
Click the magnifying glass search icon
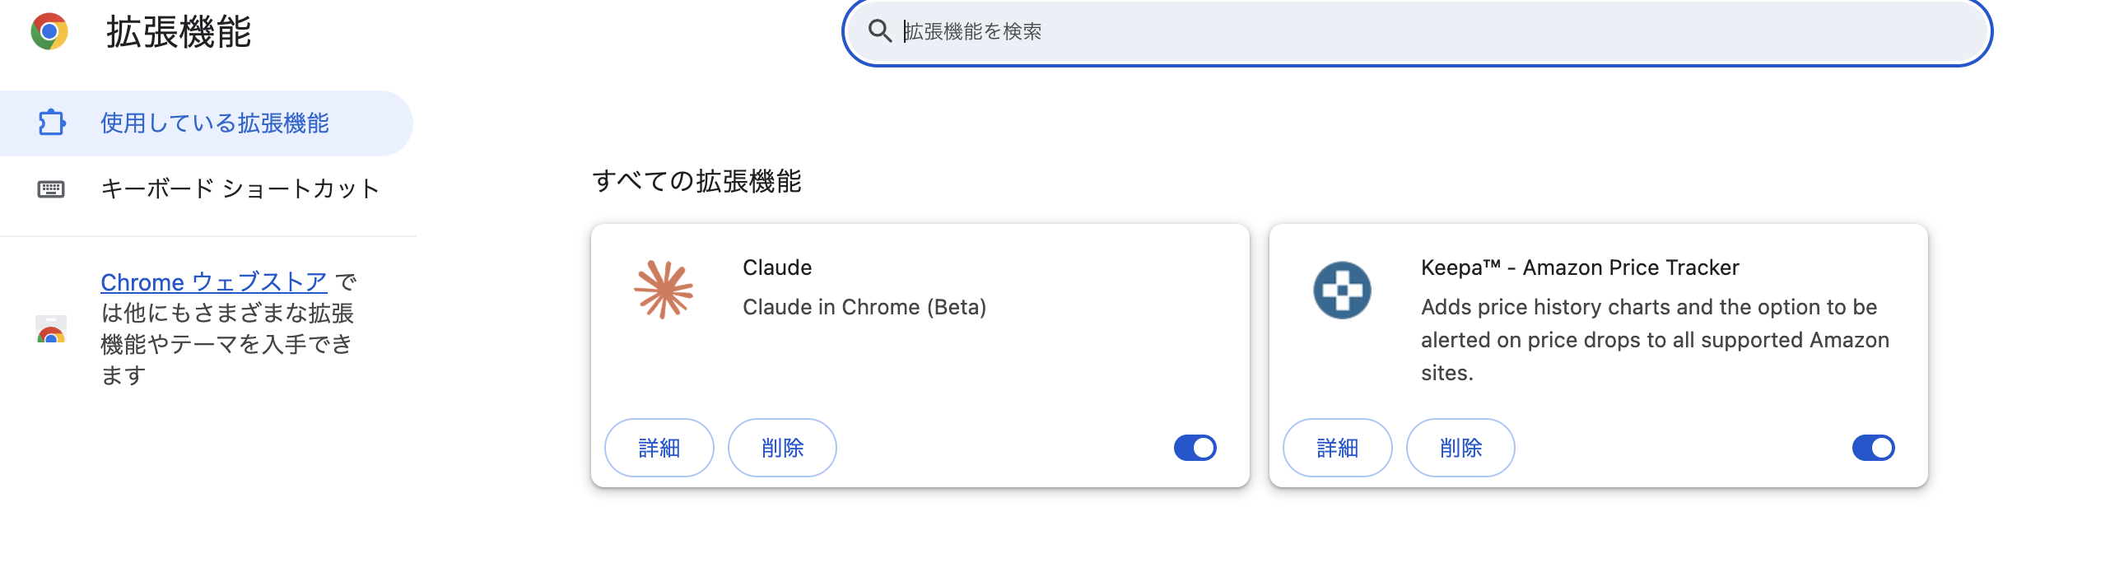pos(882,31)
